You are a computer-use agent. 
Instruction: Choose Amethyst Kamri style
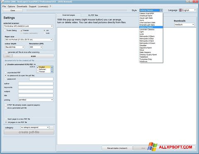(x=146, y=16)
